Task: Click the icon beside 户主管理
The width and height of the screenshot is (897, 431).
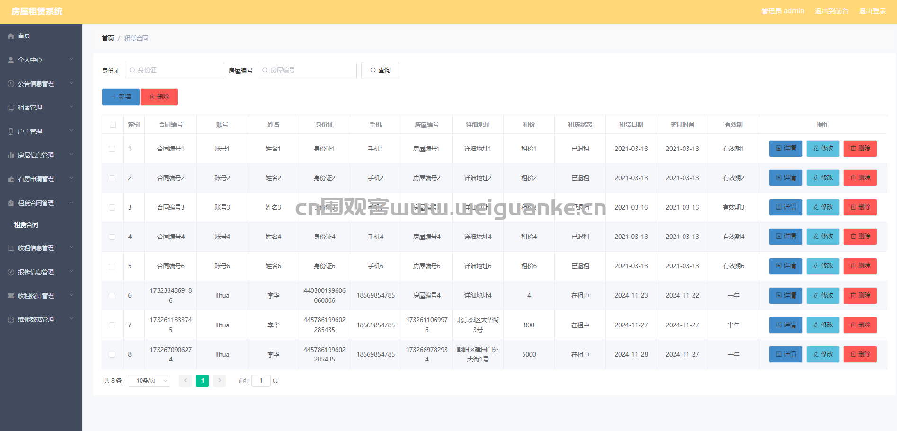Action: click(11, 132)
